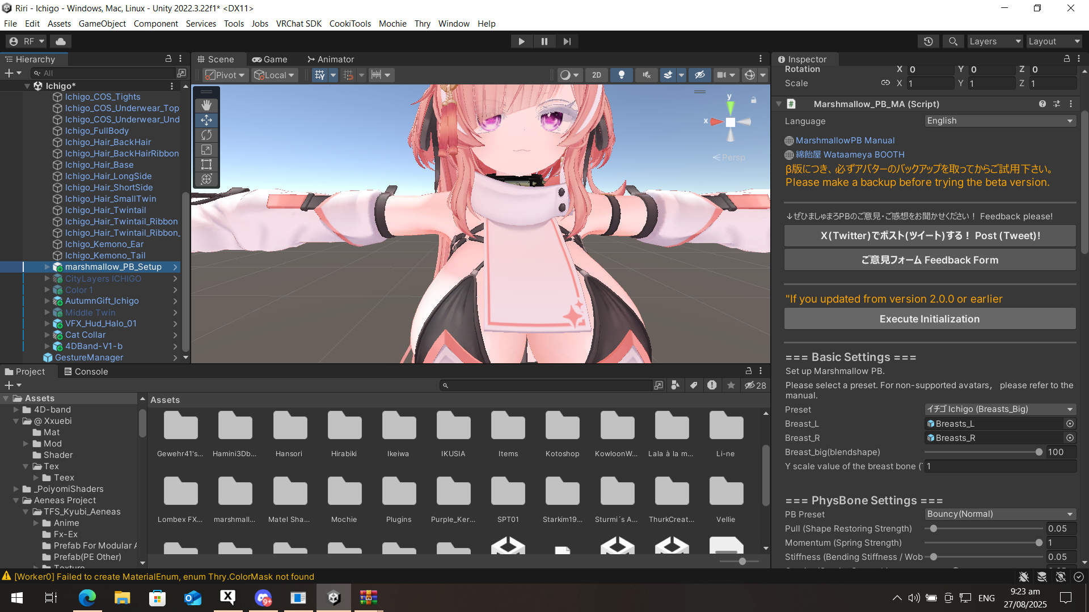Click the Step forward button
1089x612 pixels.
point(567,41)
